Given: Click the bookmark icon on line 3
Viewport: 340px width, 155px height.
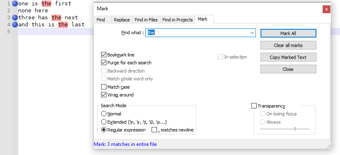Looking at the screenshot, I should 15,17.
